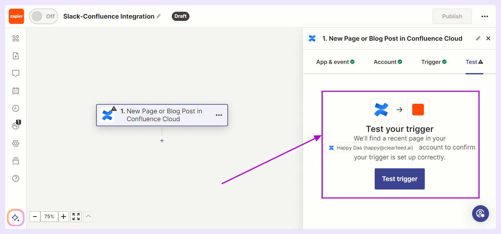This screenshot has height=234, width=501.
Task: Click the Zapier logo home icon
Action: [16, 16]
